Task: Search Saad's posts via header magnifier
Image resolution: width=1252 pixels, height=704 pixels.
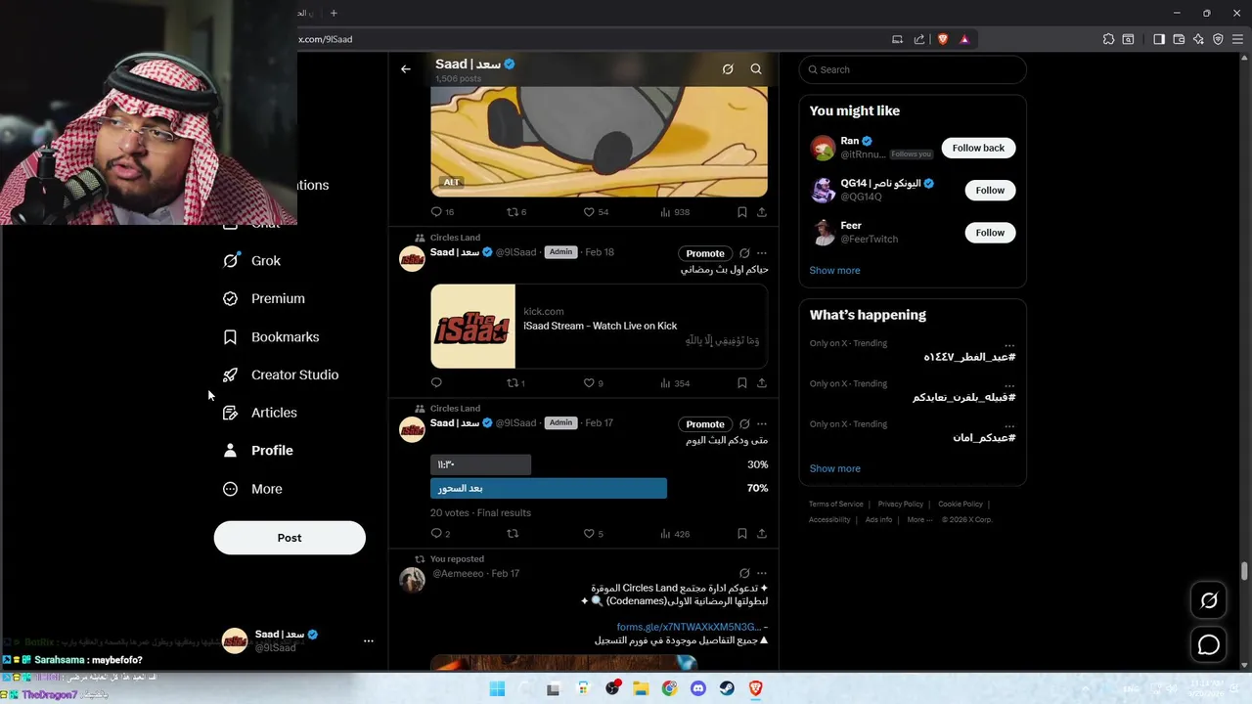Action: tap(756, 69)
